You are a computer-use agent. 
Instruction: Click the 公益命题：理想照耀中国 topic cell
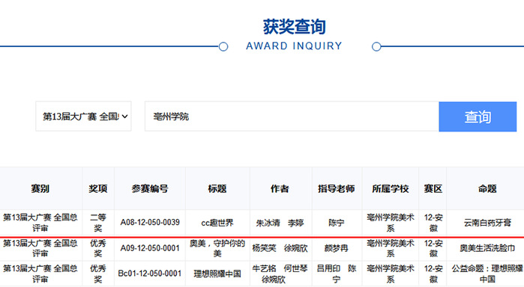click(x=487, y=274)
